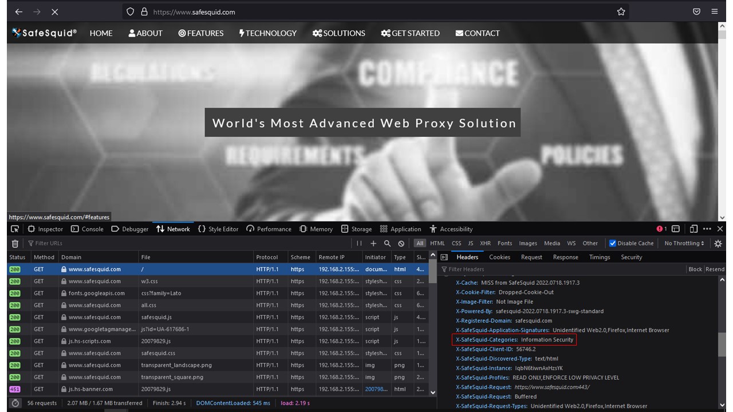Click the SafeSquid logo
Screen dimensions: 733x412
[x=44, y=33]
